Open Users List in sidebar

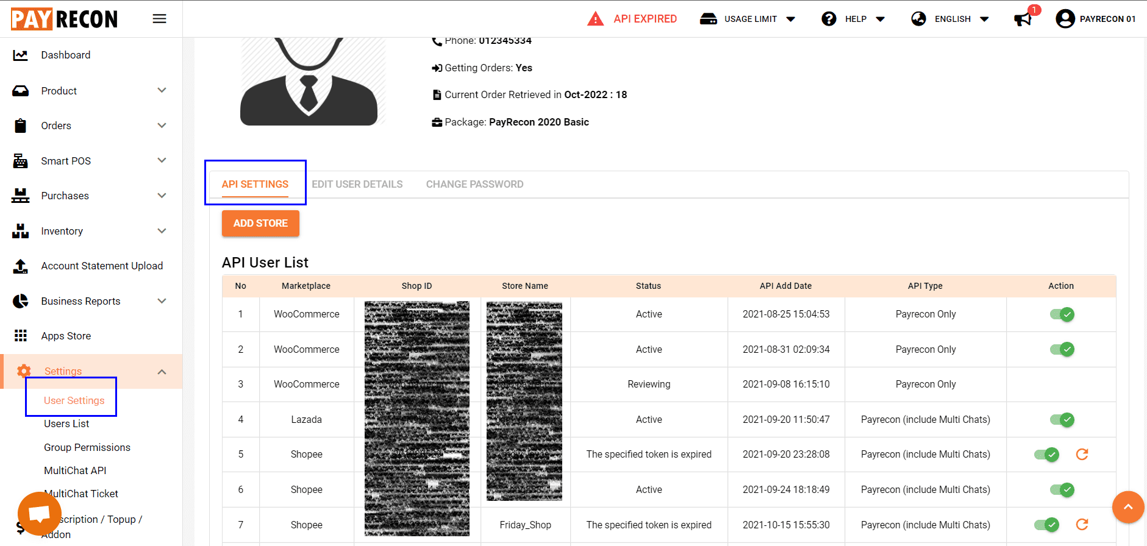(66, 424)
